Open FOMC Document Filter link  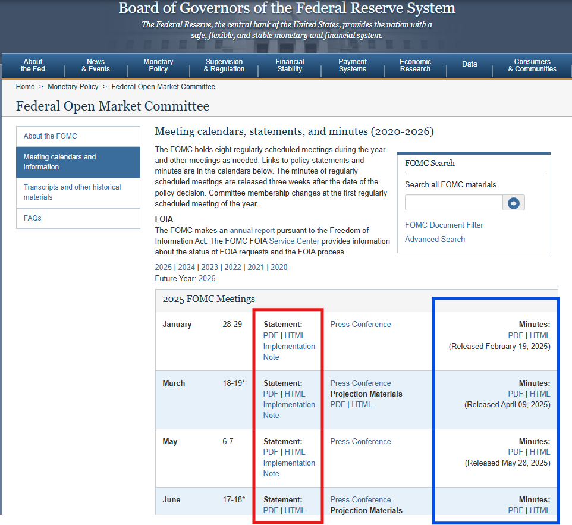444,225
